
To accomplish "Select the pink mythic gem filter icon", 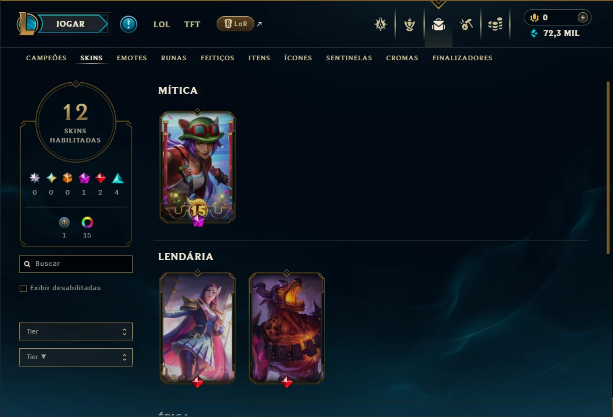I will [84, 178].
